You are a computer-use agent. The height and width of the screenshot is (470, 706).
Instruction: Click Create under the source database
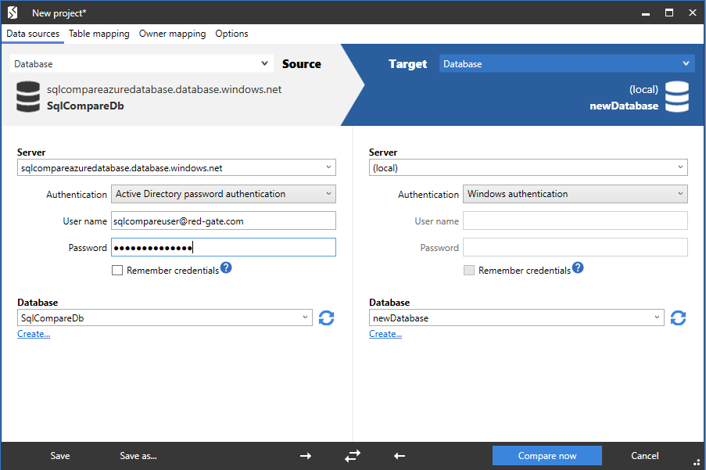pos(33,333)
